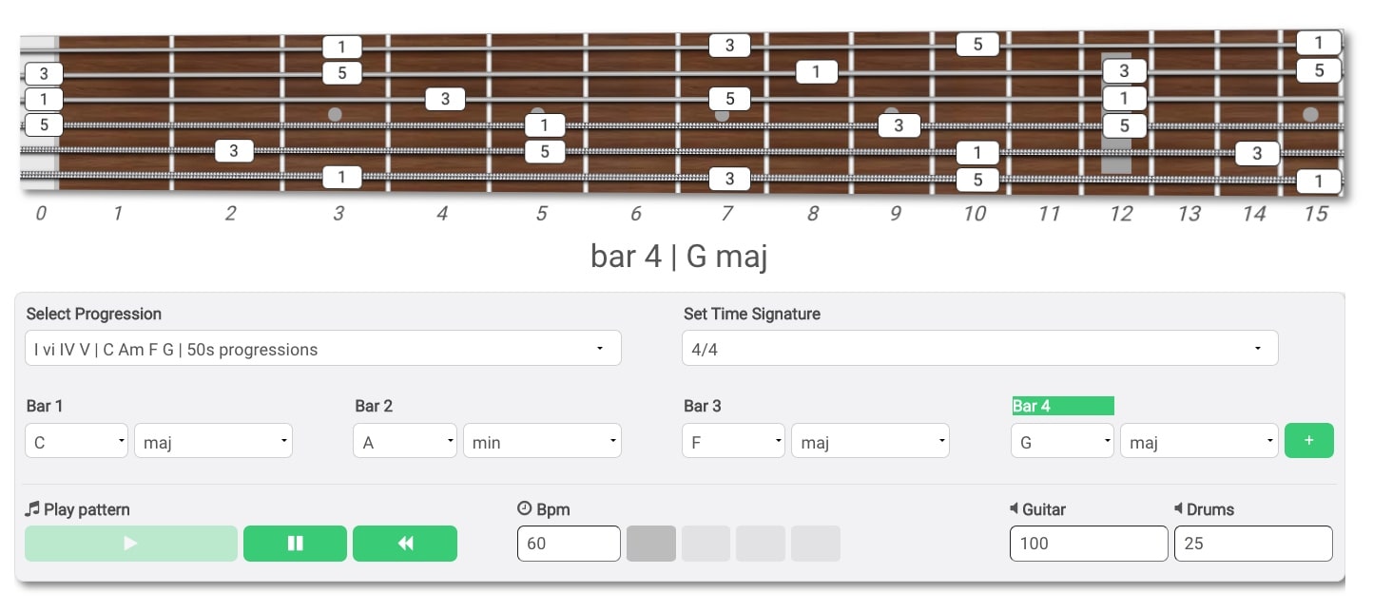Open Bar 1's root note dropdown showing C
The image size is (1373, 612).
click(76, 440)
